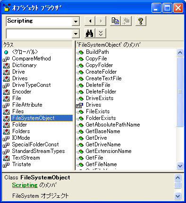Viewport: 186px width, 203px height.
Task: Select the Drives class in class list
Action: pyautogui.click(x=20, y=78)
